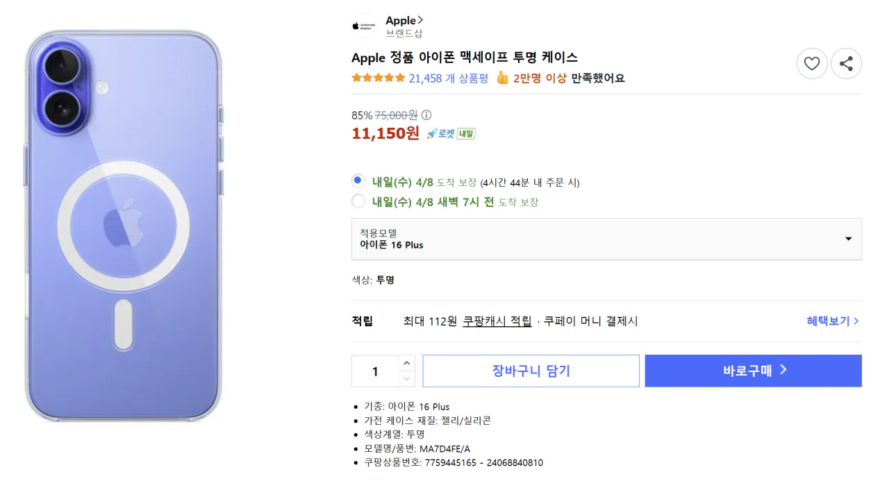Click the 장바구니 담기 cart button
Viewport: 889px width, 481px height.
[531, 371]
